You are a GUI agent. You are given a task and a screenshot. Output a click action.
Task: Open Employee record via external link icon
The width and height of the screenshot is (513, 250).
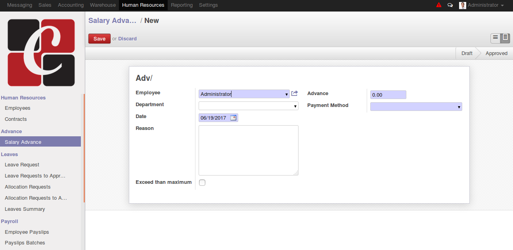point(295,94)
